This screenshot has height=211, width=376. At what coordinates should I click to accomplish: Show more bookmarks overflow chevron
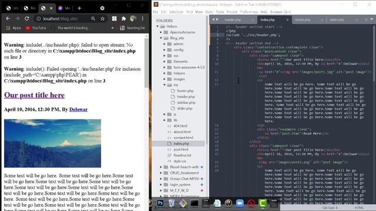tap(112, 28)
